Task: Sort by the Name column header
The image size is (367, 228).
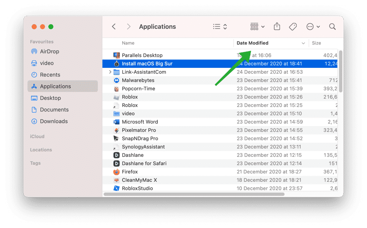Action: [128, 43]
